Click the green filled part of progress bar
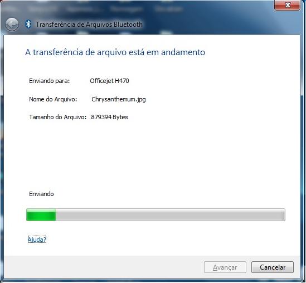The image size is (306, 283). (x=41, y=214)
